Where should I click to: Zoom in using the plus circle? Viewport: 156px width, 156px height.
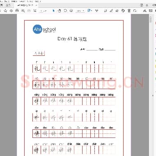[x=71, y=11]
